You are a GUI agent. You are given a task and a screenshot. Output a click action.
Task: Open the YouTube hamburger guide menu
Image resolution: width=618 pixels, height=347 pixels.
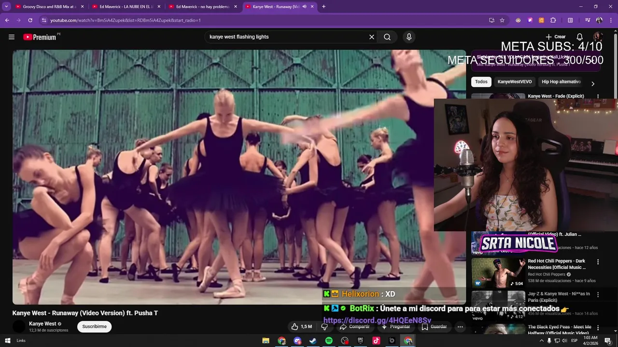click(12, 37)
